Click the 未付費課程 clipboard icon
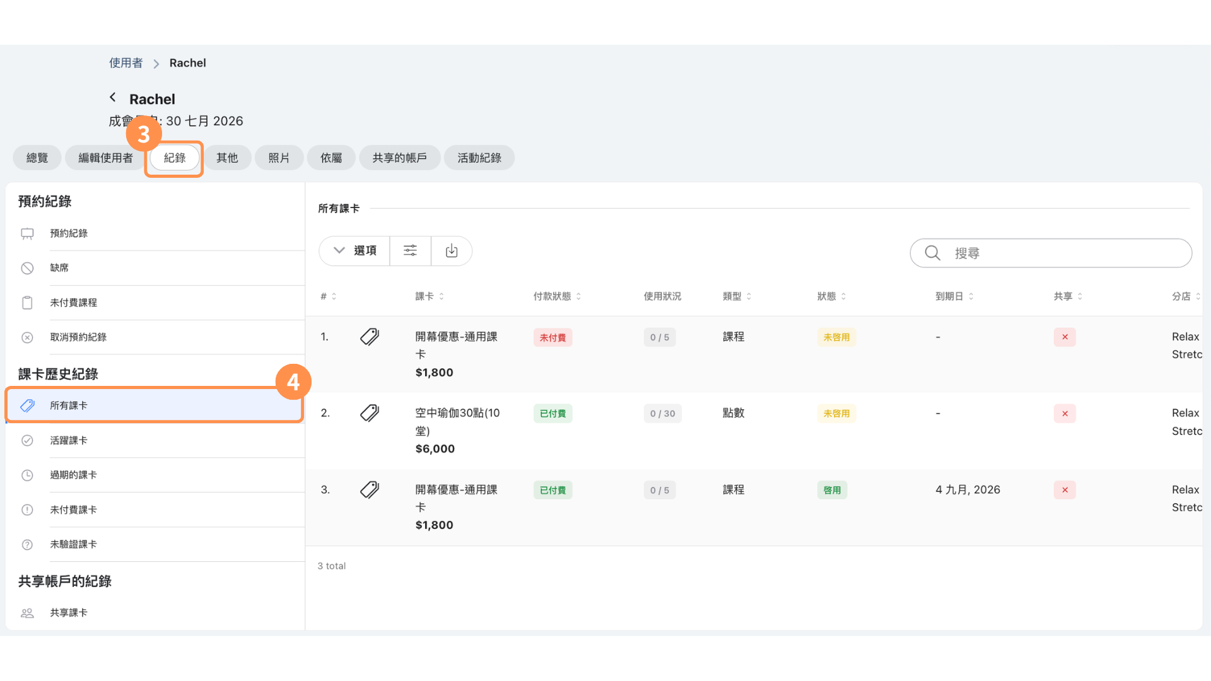Viewport: 1211px width, 681px height. point(27,303)
